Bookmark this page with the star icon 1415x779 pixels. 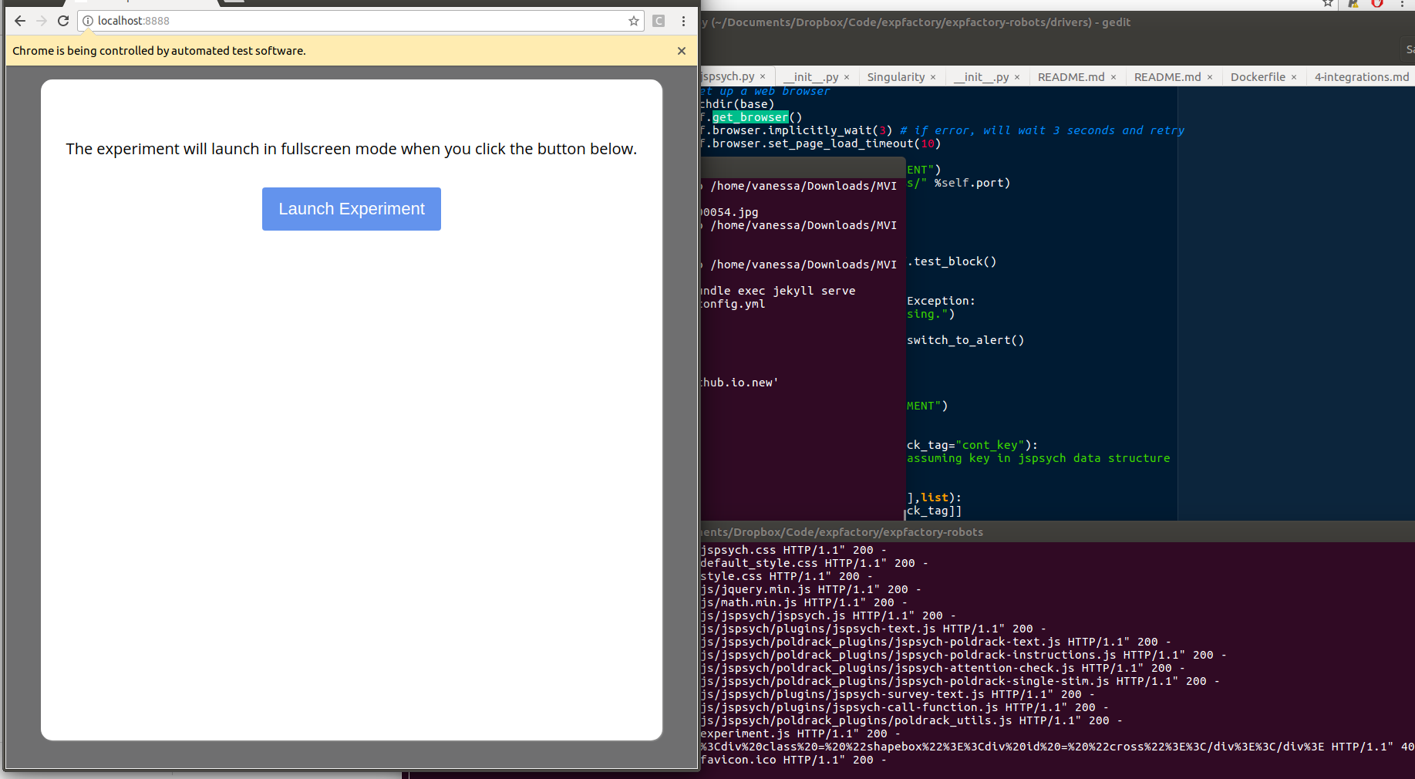(634, 21)
